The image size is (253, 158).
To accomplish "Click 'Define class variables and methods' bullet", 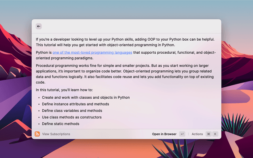I will point(72,111).
